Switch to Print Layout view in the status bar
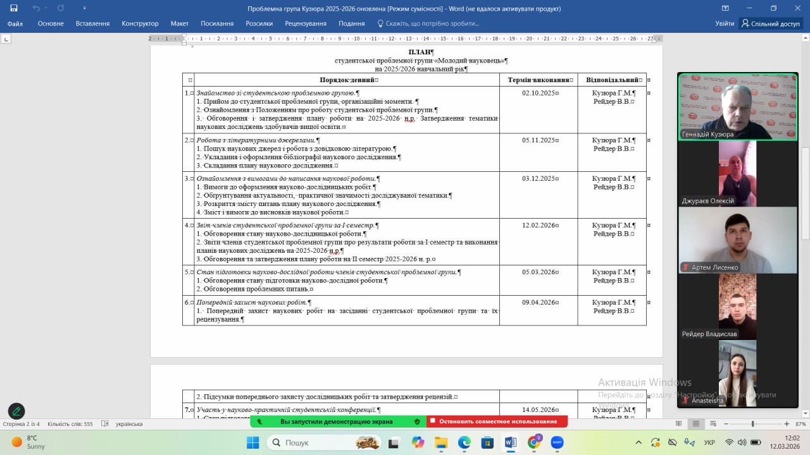The height and width of the screenshot is (455, 810). 695,424
